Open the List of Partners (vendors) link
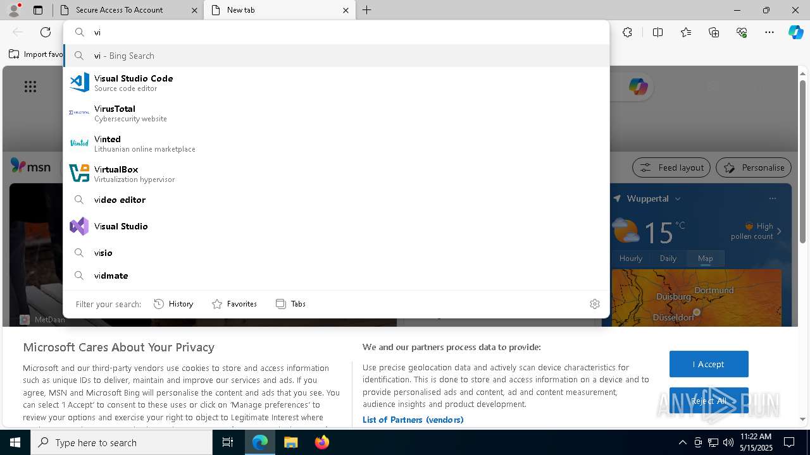 click(413, 420)
